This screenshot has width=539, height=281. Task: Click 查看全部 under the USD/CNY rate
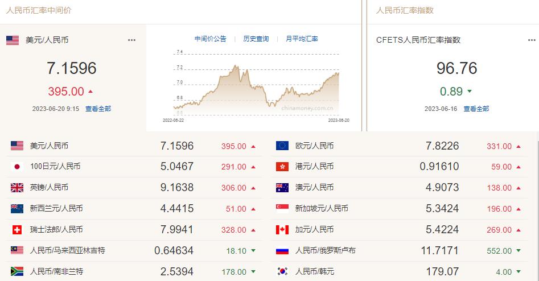98,109
